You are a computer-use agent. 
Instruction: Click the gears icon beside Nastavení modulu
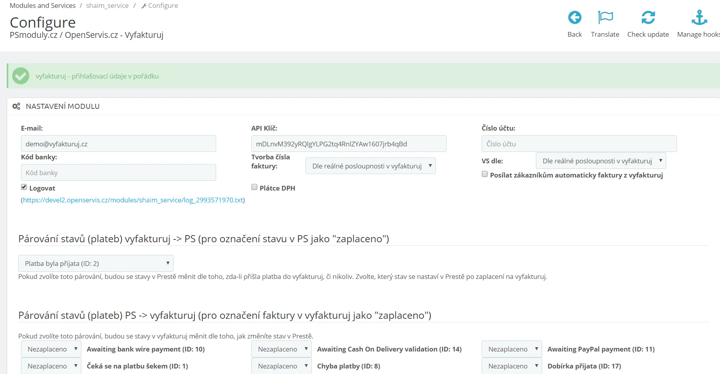click(16, 107)
